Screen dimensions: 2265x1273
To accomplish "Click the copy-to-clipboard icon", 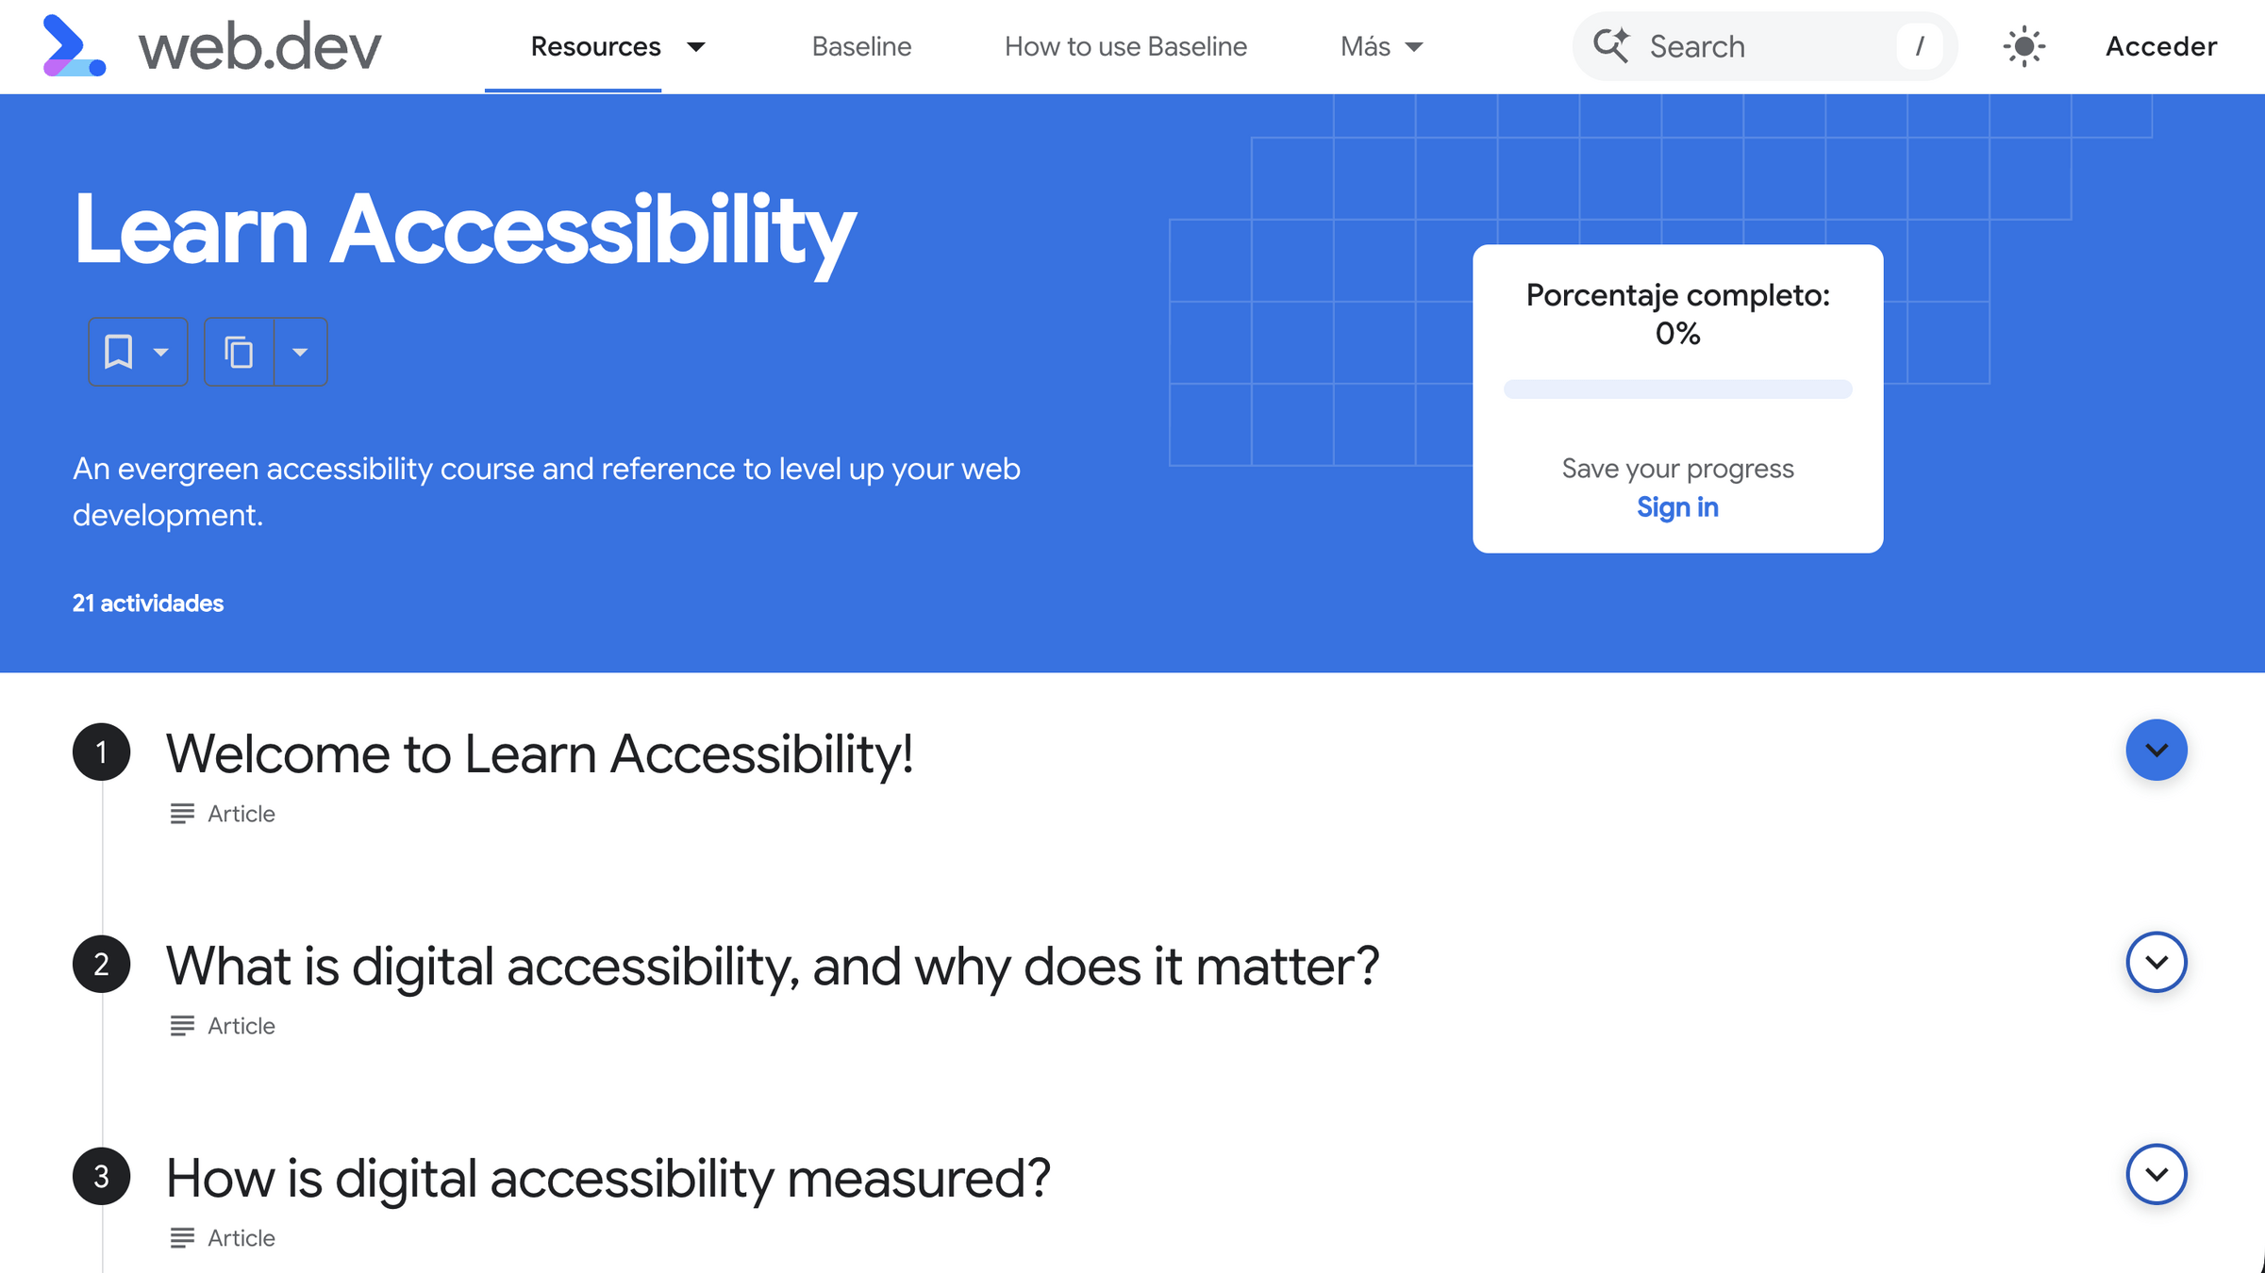I will (239, 351).
